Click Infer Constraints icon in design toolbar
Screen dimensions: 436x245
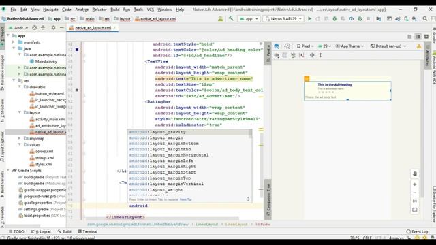coord(302,55)
